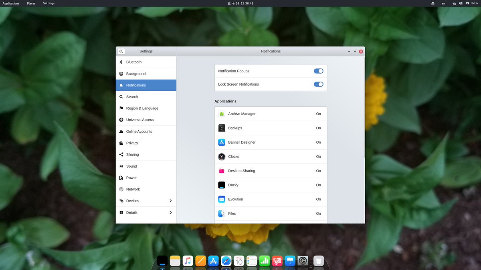The height and width of the screenshot is (270, 481).
Task: Click the Notifications title in header bar
Action: (271, 51)
